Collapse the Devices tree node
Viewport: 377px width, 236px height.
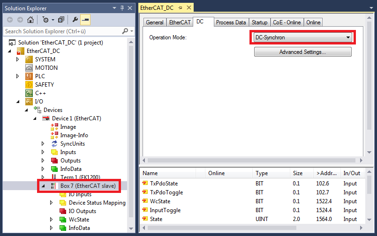26,110
